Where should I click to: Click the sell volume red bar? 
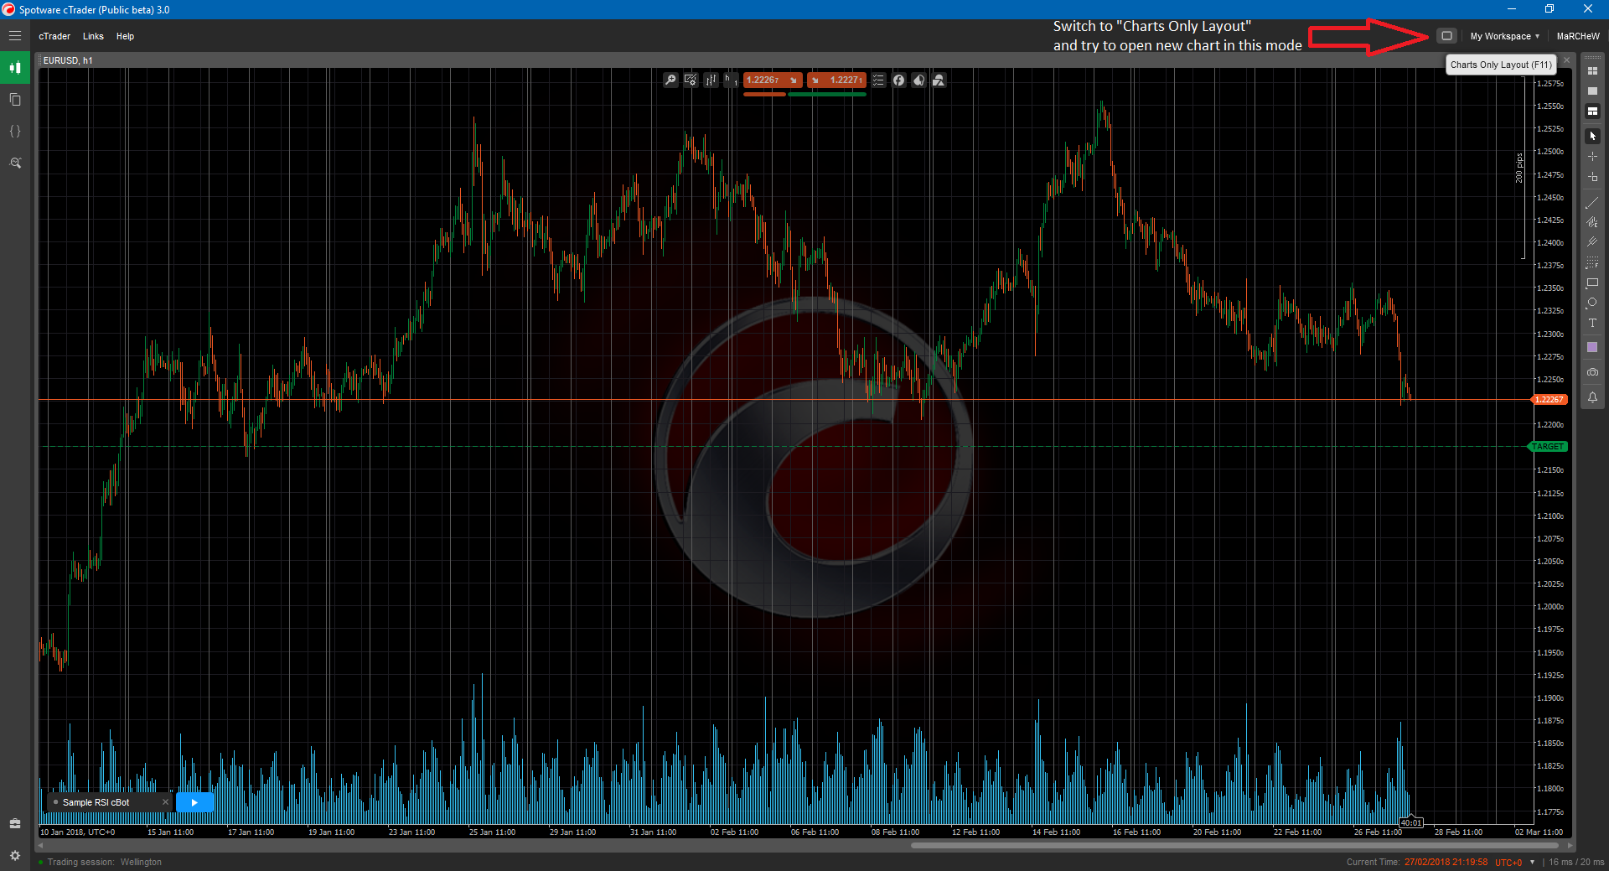764,95
